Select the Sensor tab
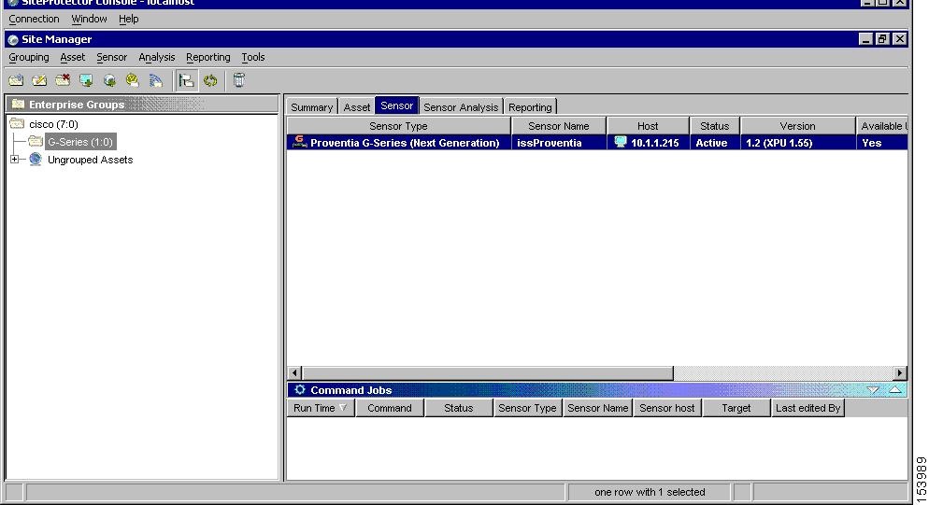This screenshot has height=505, width=929. point(397,105)
